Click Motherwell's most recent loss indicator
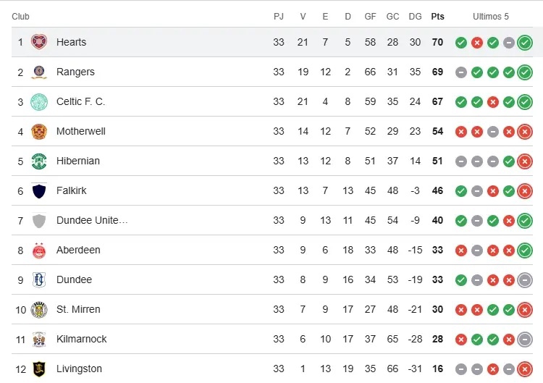 click(525, 132)
